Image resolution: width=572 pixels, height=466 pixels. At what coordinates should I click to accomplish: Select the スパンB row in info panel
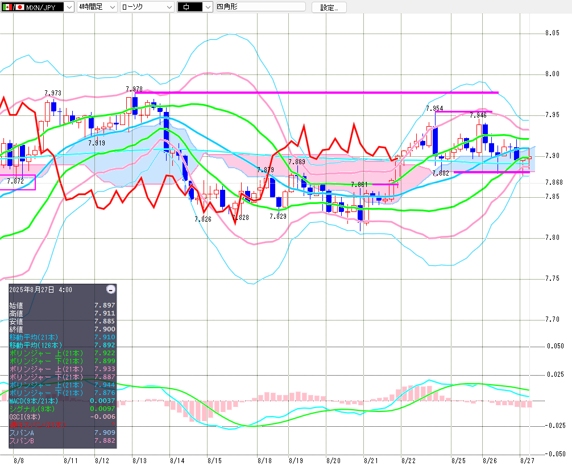[x=62, y=440]
